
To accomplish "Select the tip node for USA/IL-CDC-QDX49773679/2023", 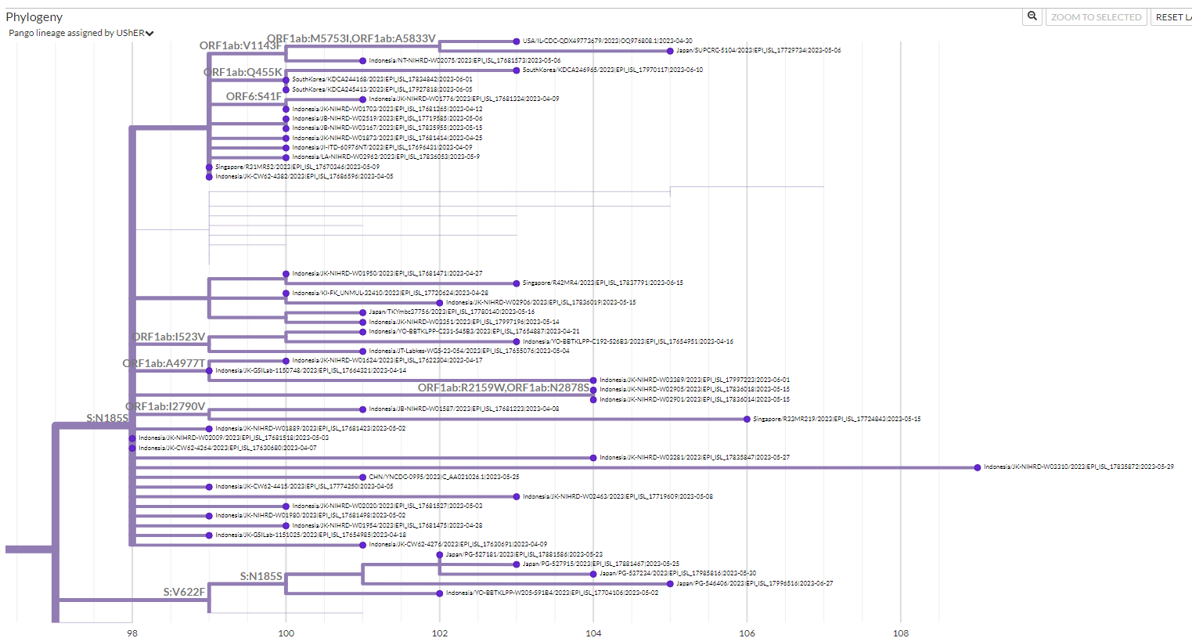I will [x=516, y=39].
